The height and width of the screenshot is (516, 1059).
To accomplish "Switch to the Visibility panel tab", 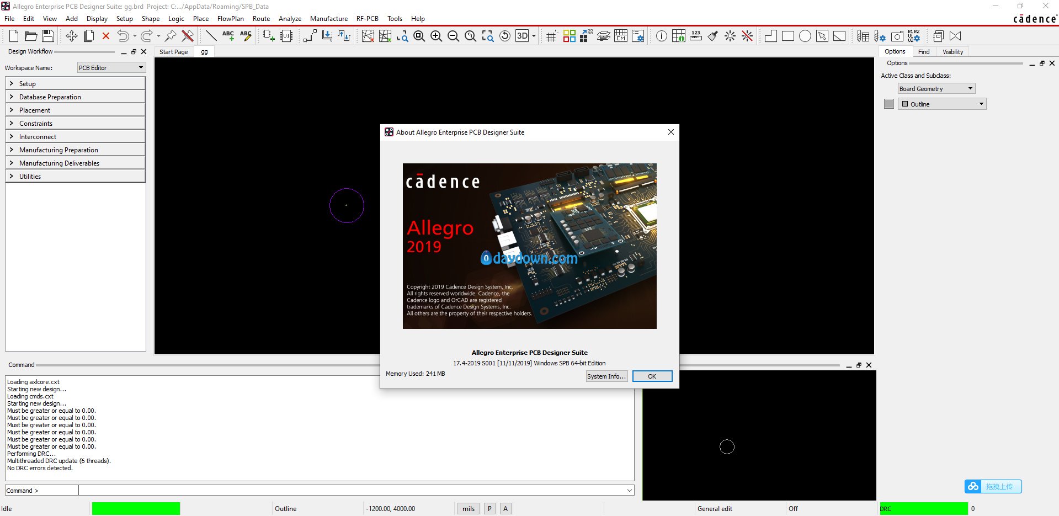I will [x=952, y=52].
